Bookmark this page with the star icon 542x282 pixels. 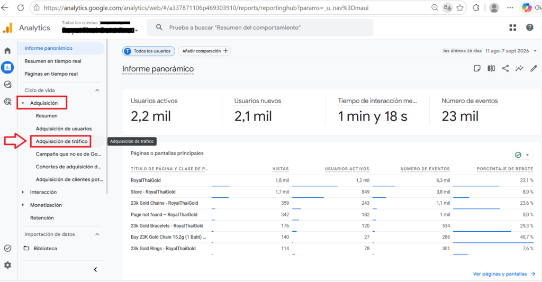(x=460, y=7)
